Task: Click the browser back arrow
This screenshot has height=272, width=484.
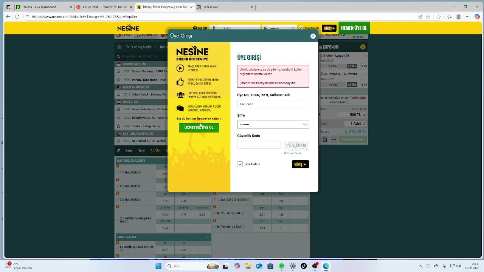Action: click(8, 17)
